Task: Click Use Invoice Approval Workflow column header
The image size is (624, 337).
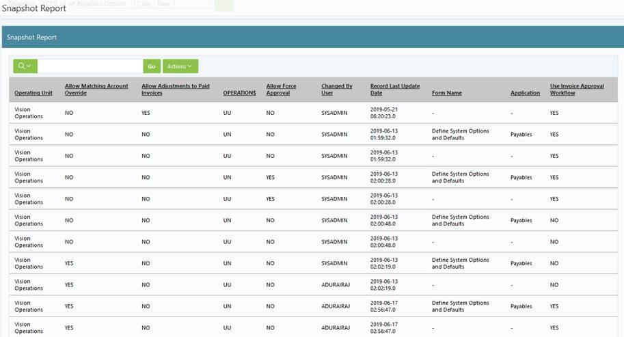Action: pos(577,90)
